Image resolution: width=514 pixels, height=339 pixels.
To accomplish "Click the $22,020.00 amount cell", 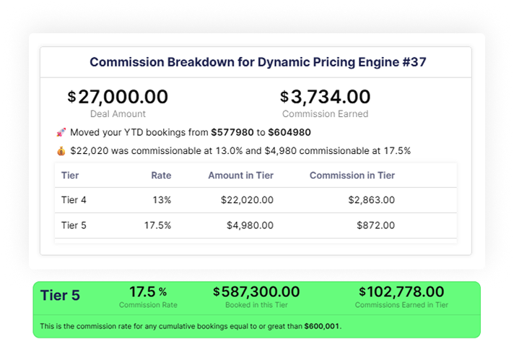I will [247, 200].
